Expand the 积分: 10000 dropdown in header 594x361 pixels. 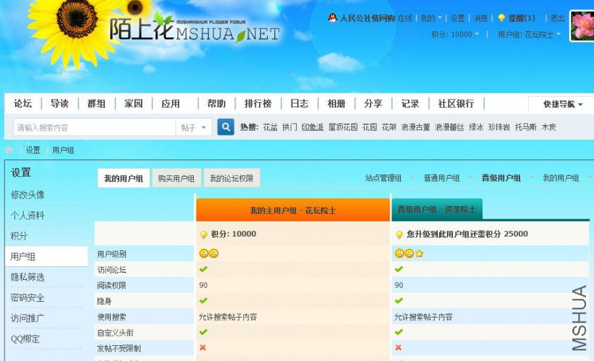[455, 34]
